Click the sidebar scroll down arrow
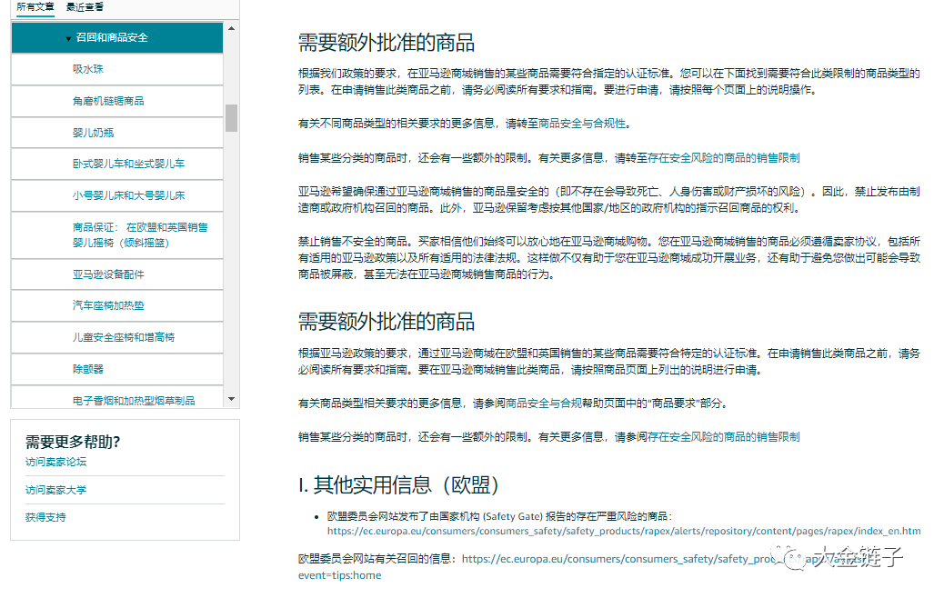 tap(231, 399)
